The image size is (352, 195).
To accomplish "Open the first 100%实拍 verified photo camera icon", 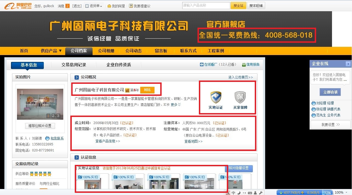I will click(x=80, y=177).
